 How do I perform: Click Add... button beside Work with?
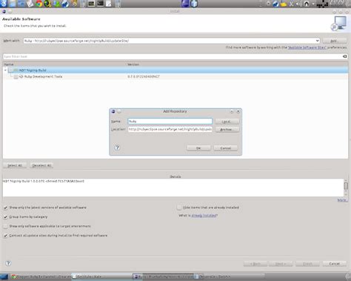(x=335, y=41)
